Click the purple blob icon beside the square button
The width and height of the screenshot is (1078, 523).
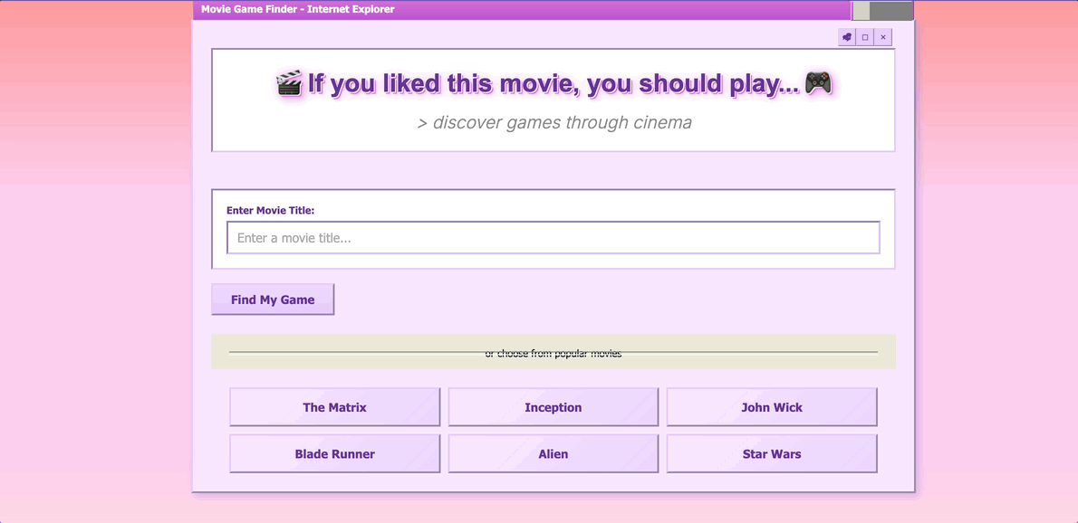[x=847, y=37]
